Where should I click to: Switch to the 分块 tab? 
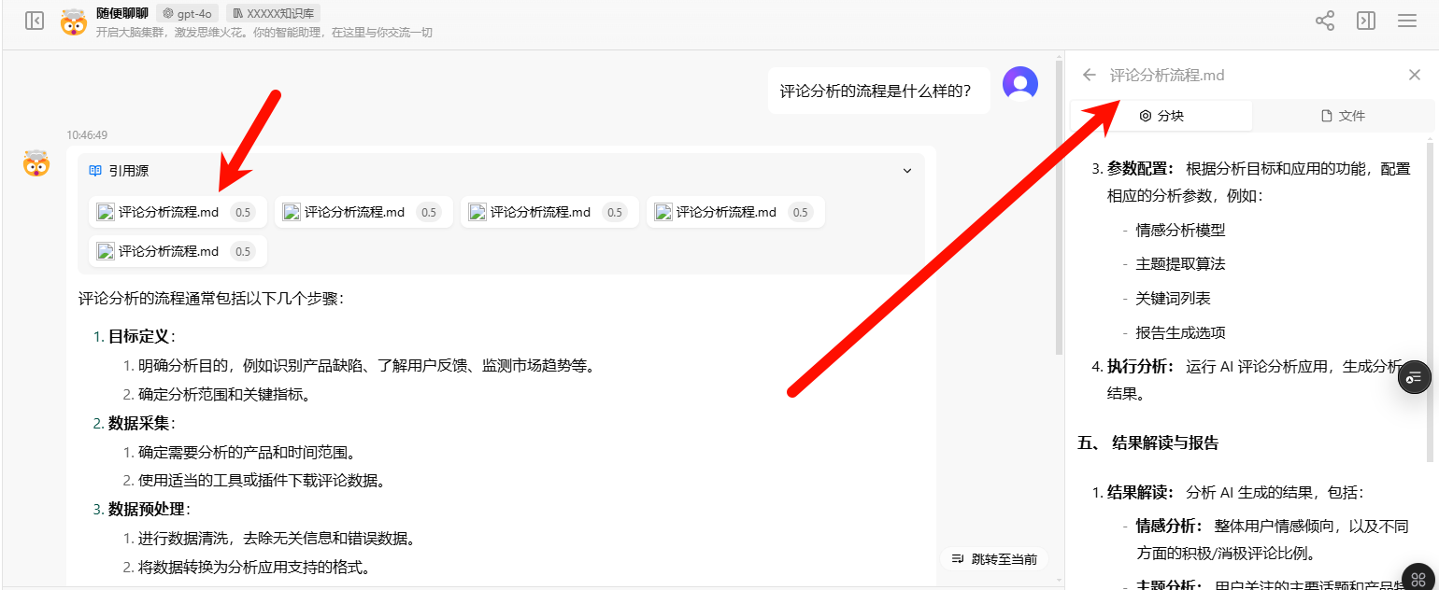pyautogui.click(x=1161, y=116)
